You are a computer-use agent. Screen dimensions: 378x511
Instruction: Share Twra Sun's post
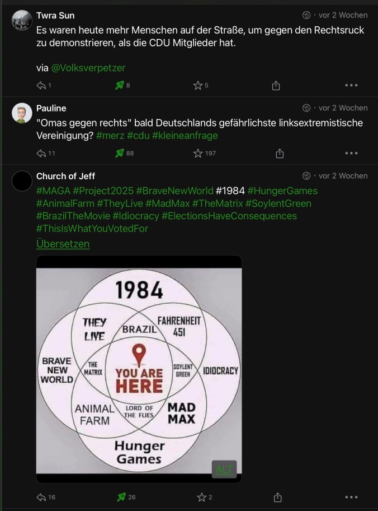[x=276, y=85]
